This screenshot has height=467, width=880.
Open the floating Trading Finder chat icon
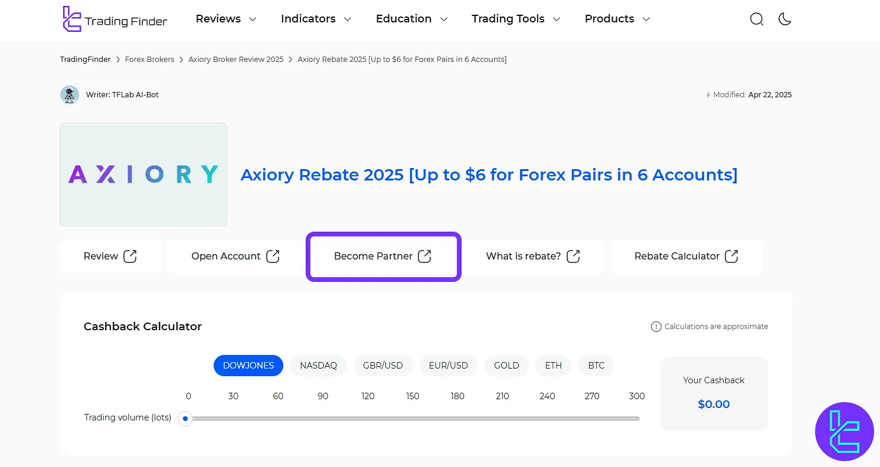[845, 432]
